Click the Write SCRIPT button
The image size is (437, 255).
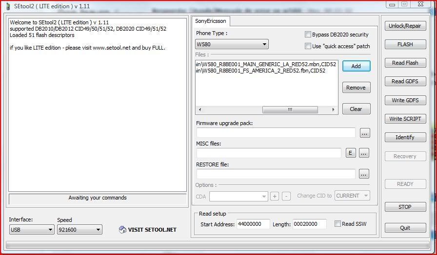pyautogui.click(x=405, y=119)
